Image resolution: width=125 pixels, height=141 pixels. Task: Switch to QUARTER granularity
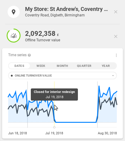click(84, 66)
